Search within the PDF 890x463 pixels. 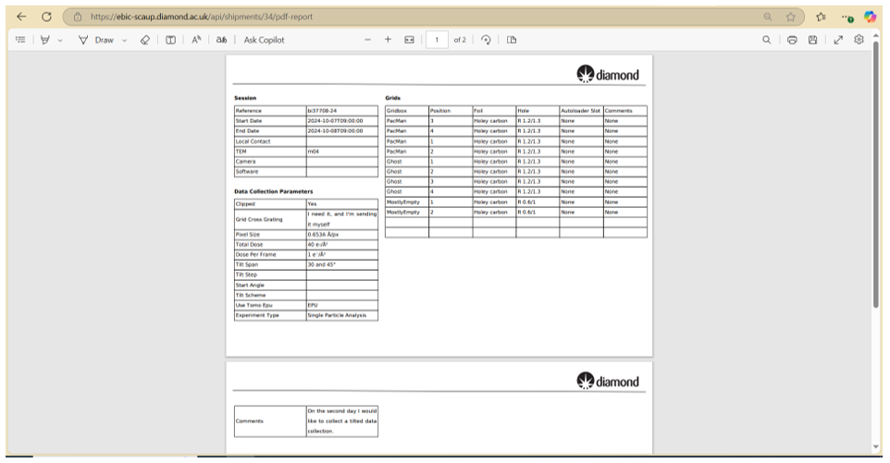click(767, 40)
